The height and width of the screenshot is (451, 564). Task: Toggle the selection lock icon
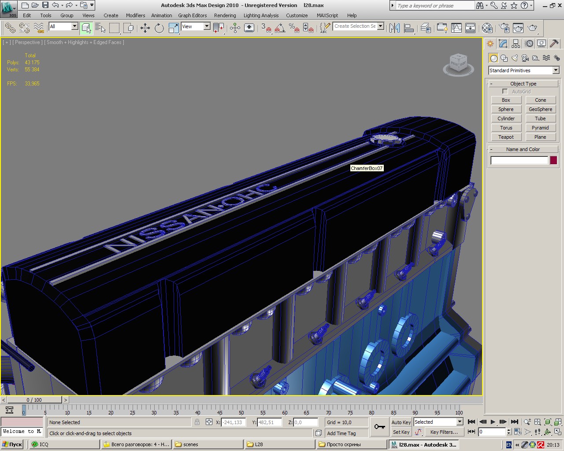tap(197, 422)
